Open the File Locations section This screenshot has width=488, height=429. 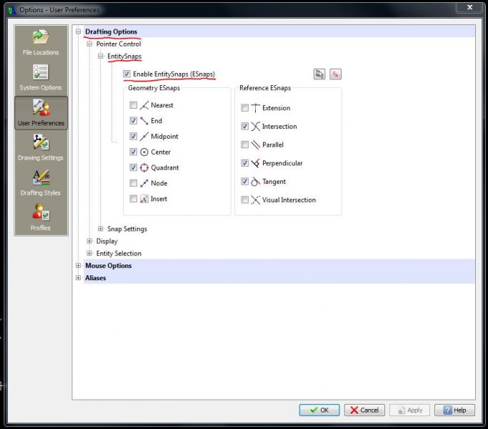[x=41, y=43]
